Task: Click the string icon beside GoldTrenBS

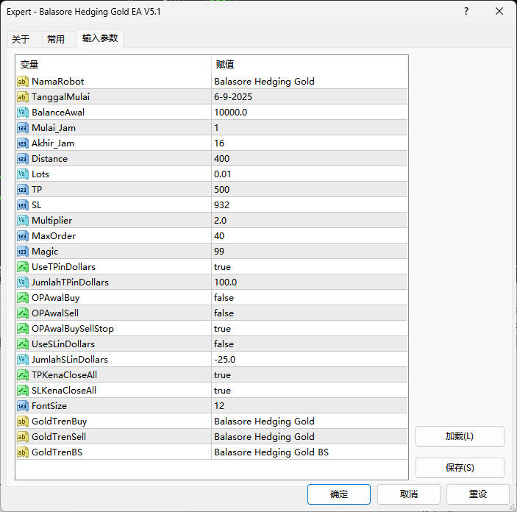Action: click(22, 452)
